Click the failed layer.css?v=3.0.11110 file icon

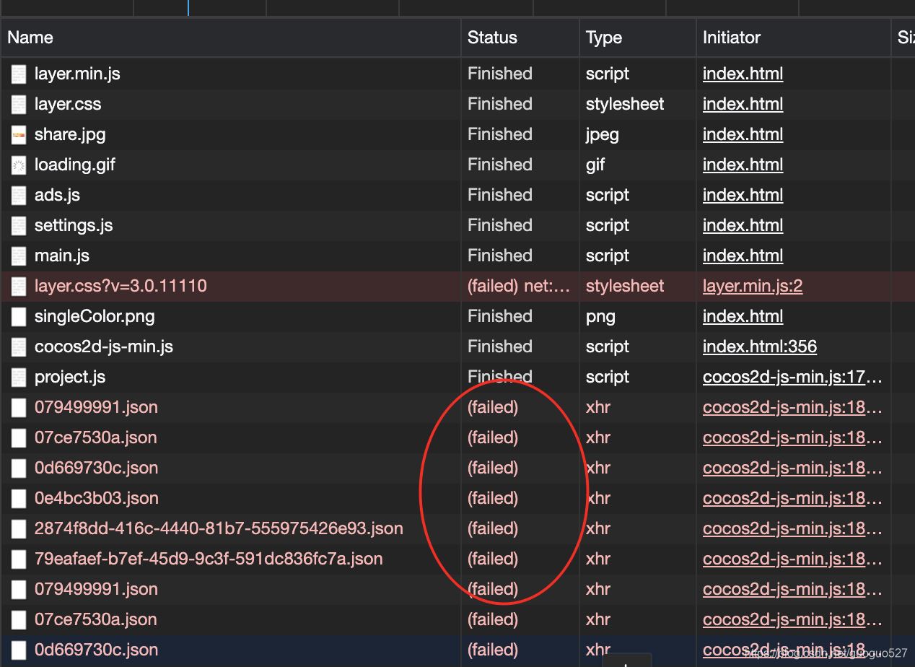(x=19, y=287)
